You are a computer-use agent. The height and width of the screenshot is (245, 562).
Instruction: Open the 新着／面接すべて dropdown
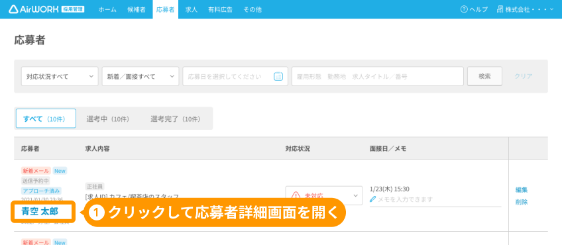coord(140,76)
